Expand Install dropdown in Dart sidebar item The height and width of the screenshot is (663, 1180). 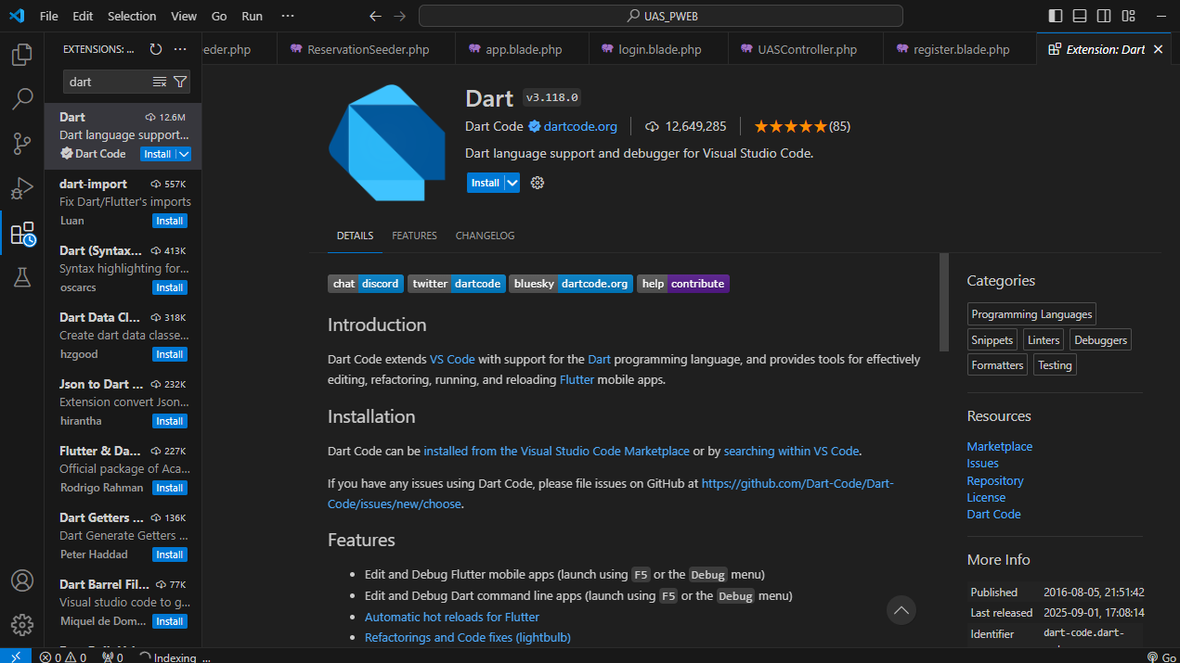(184, 154)
